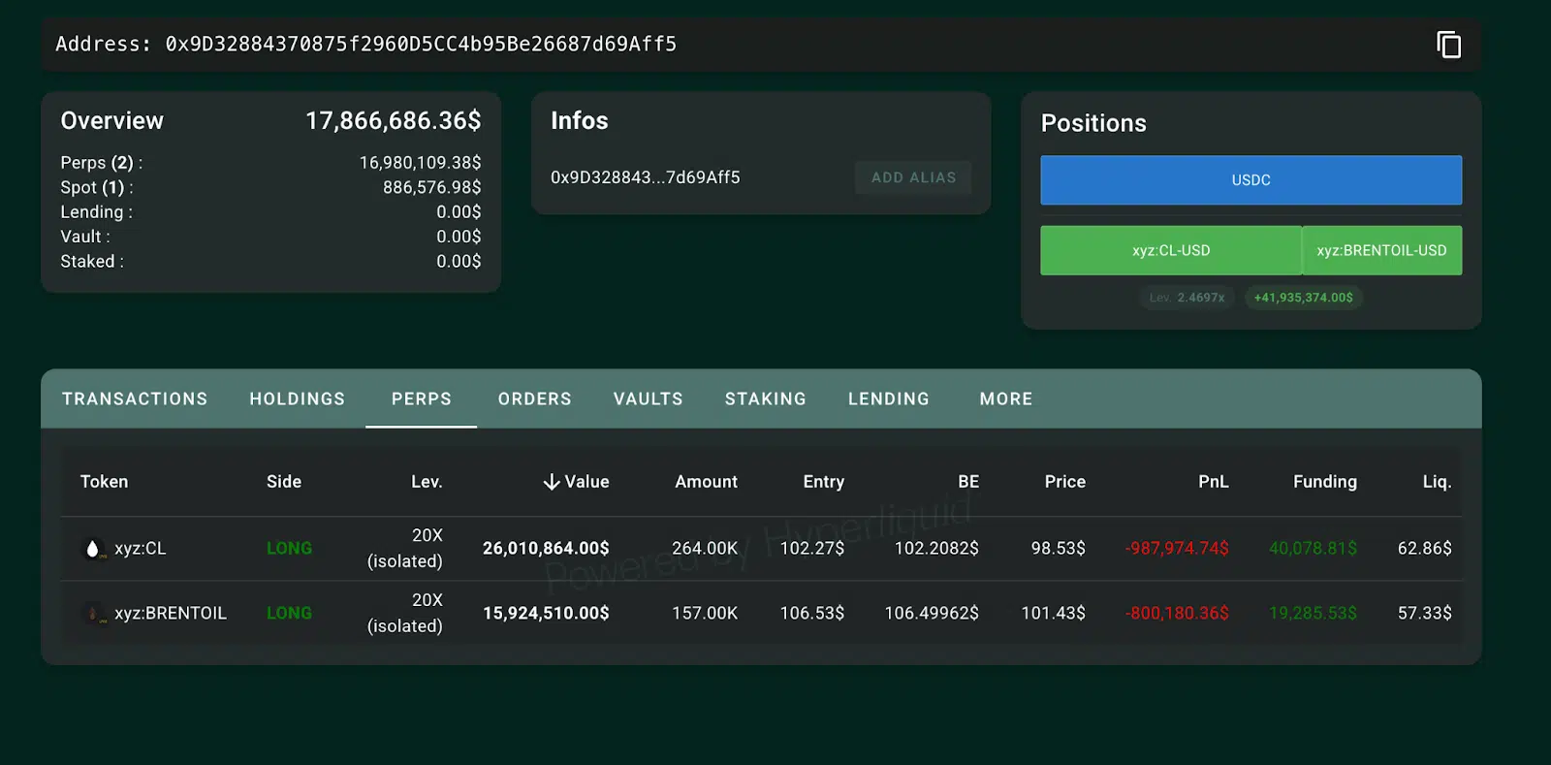Go to the Vaults tab

pos(648,399)
